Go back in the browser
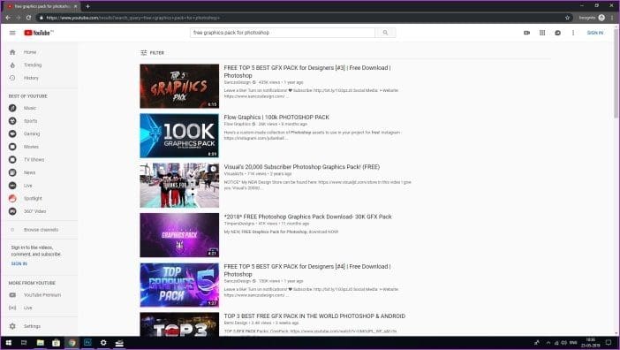The width and height of the screenshot is (620, 350). pyautogui.click(x=8, y=18)
